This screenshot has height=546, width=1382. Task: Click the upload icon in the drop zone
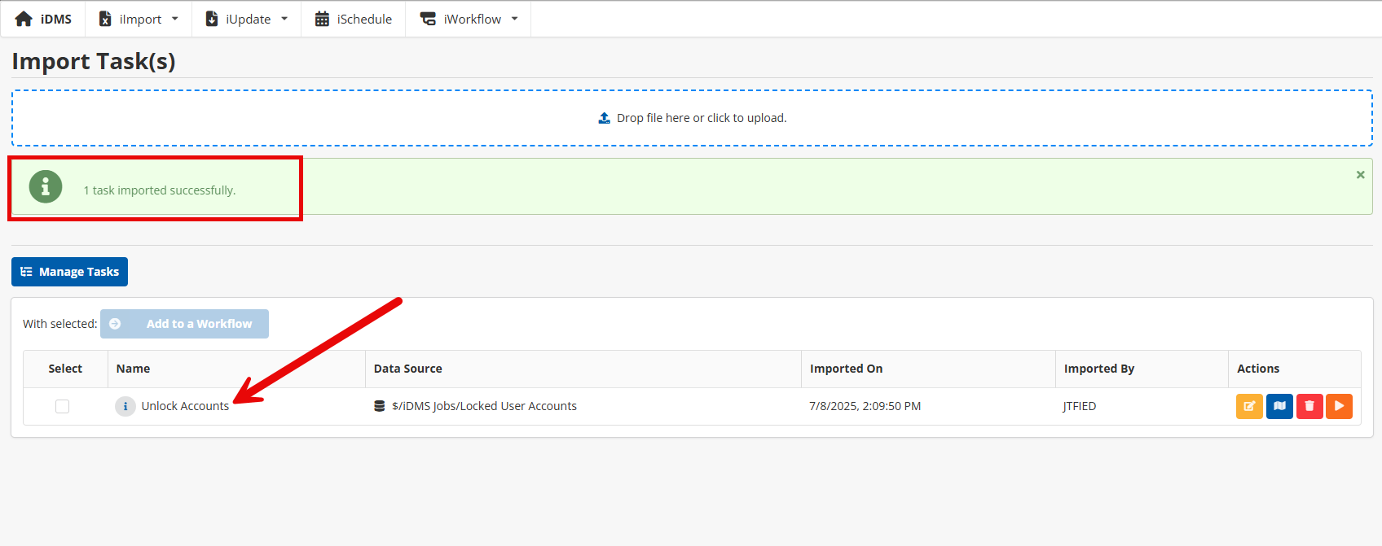604,118
